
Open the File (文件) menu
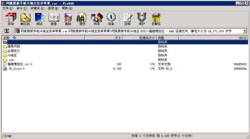click(x=8, y=8)
